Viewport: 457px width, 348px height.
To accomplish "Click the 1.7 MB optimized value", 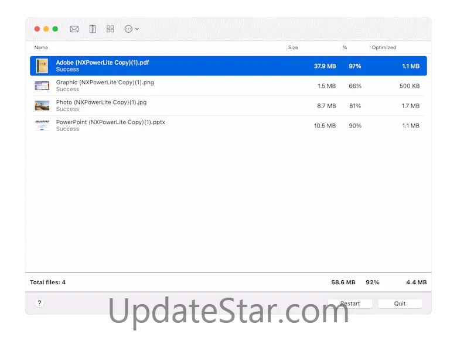I will click(411, 106).
